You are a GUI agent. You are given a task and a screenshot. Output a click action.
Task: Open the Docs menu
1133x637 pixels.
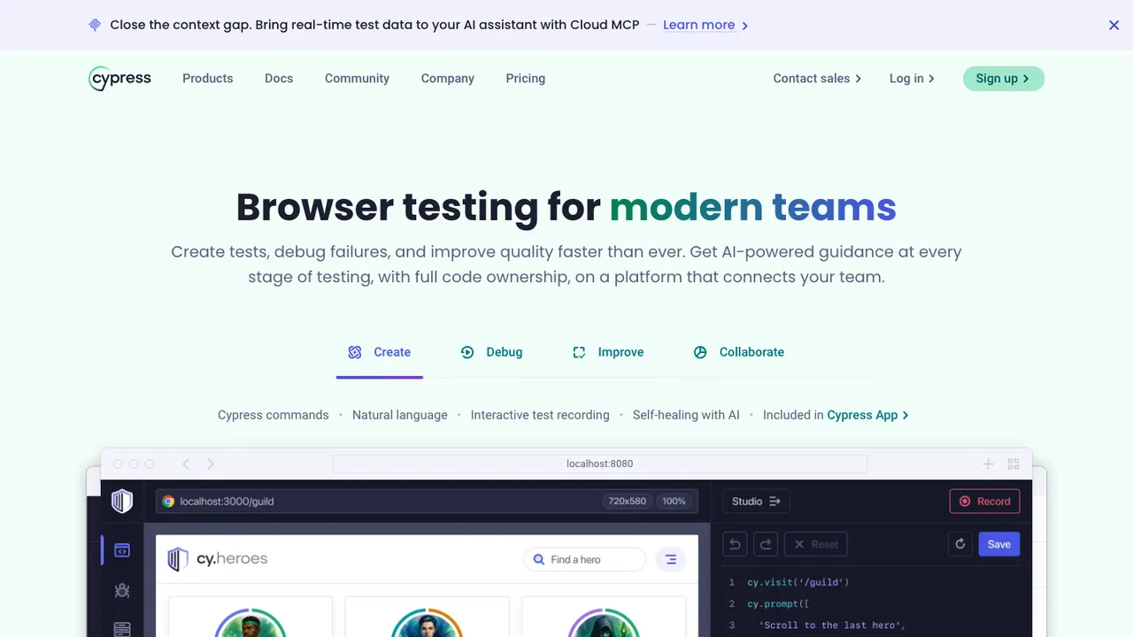click(279, 79)
